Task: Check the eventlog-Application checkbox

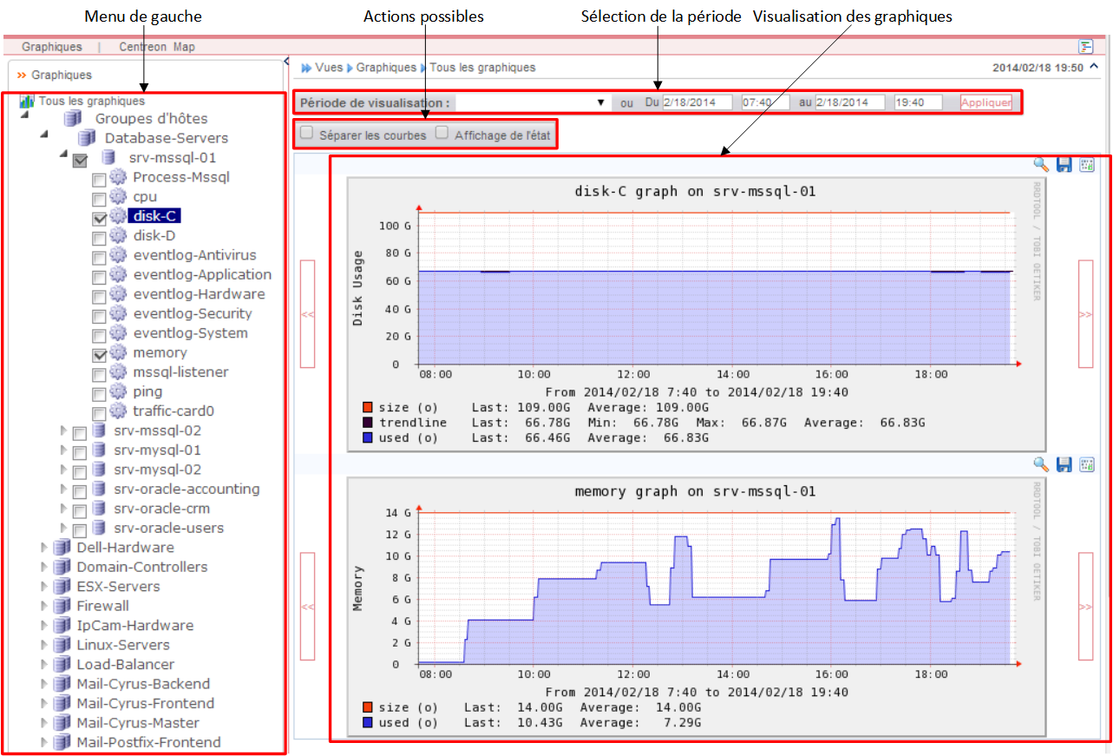Action: pos(100,277)
